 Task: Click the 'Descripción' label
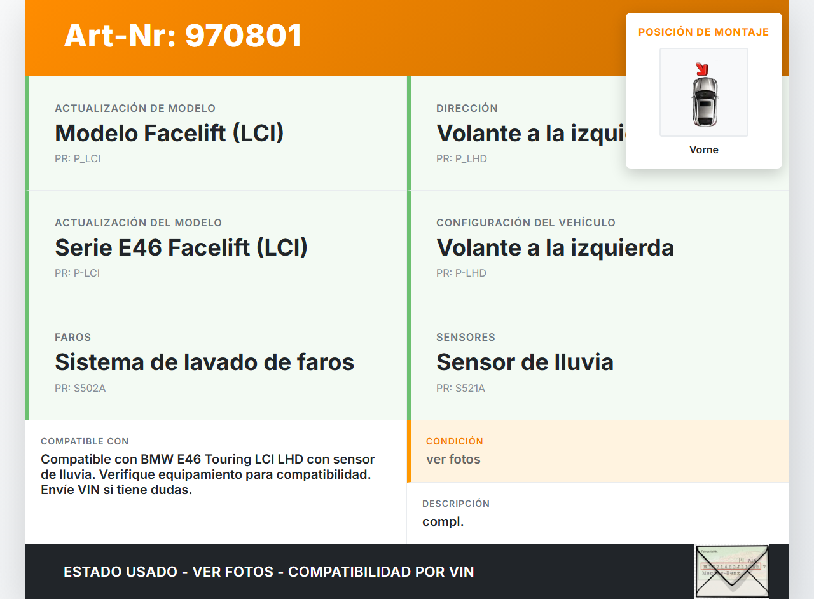456,504
